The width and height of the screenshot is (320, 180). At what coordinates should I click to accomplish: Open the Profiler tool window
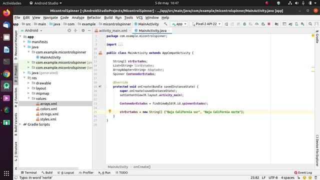click(86, 172)
